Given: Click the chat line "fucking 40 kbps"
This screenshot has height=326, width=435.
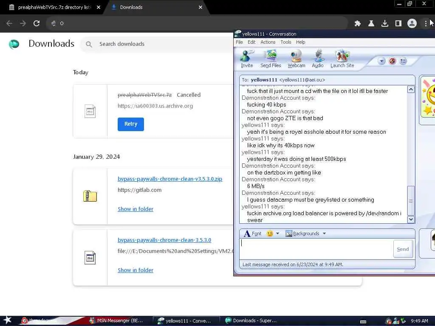Looking at the screenshot, I should 266,104.
